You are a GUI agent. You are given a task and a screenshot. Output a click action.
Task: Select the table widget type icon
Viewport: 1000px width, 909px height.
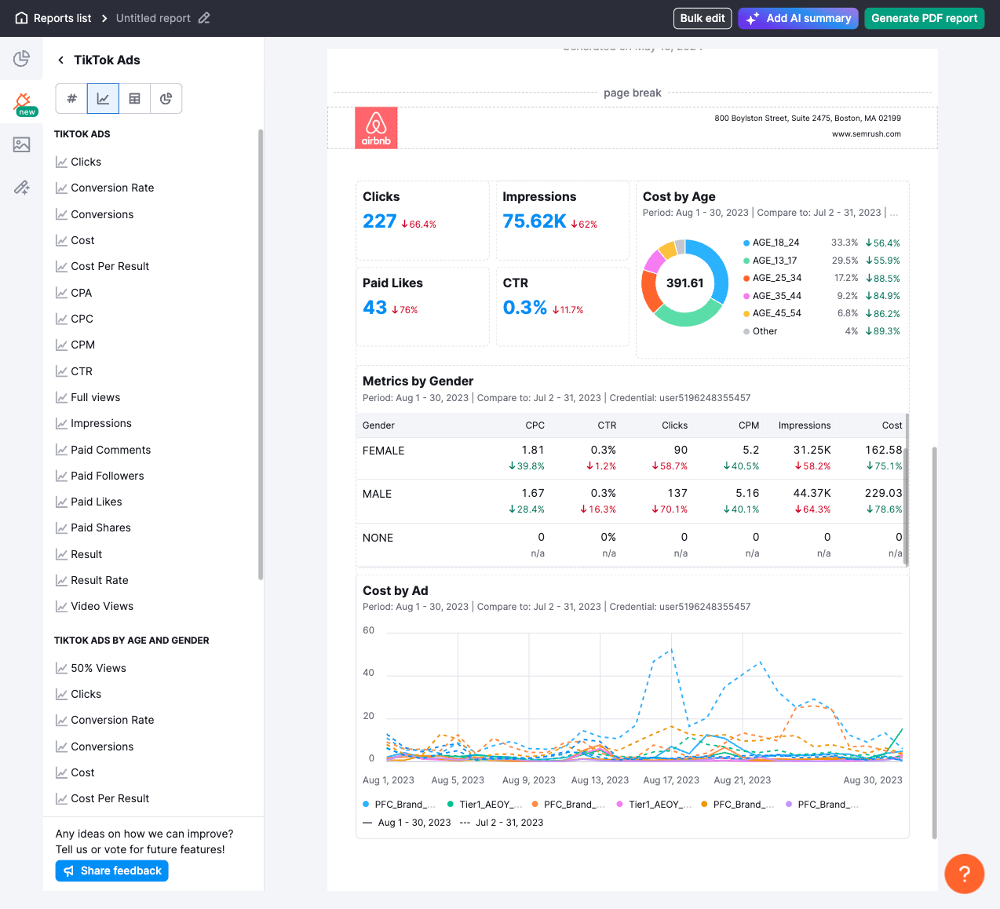[134, 98]
